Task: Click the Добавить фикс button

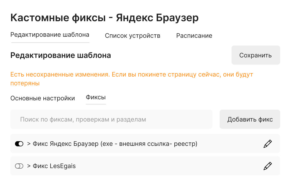Action: [x=250, y=119]
